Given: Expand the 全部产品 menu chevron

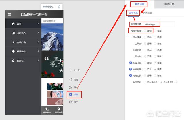Looking at the screenshot, I should click(38, 42).
